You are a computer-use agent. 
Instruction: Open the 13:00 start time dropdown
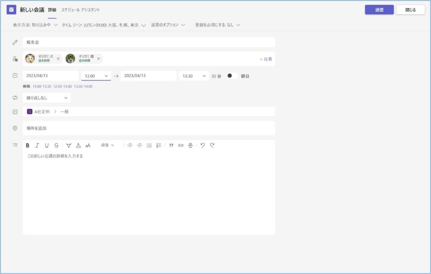tap(96, 76)
